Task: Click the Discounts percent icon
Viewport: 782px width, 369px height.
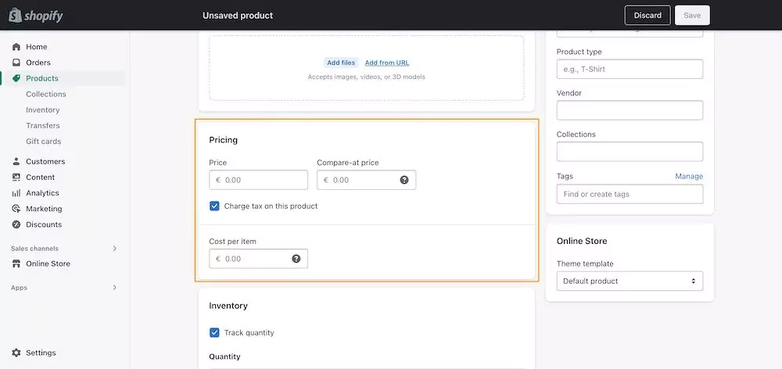Action: coord(16,224)
